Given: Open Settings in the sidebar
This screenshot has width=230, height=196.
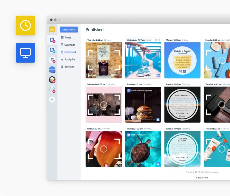Looking at the screenshot, I should [x=68, y=67].
